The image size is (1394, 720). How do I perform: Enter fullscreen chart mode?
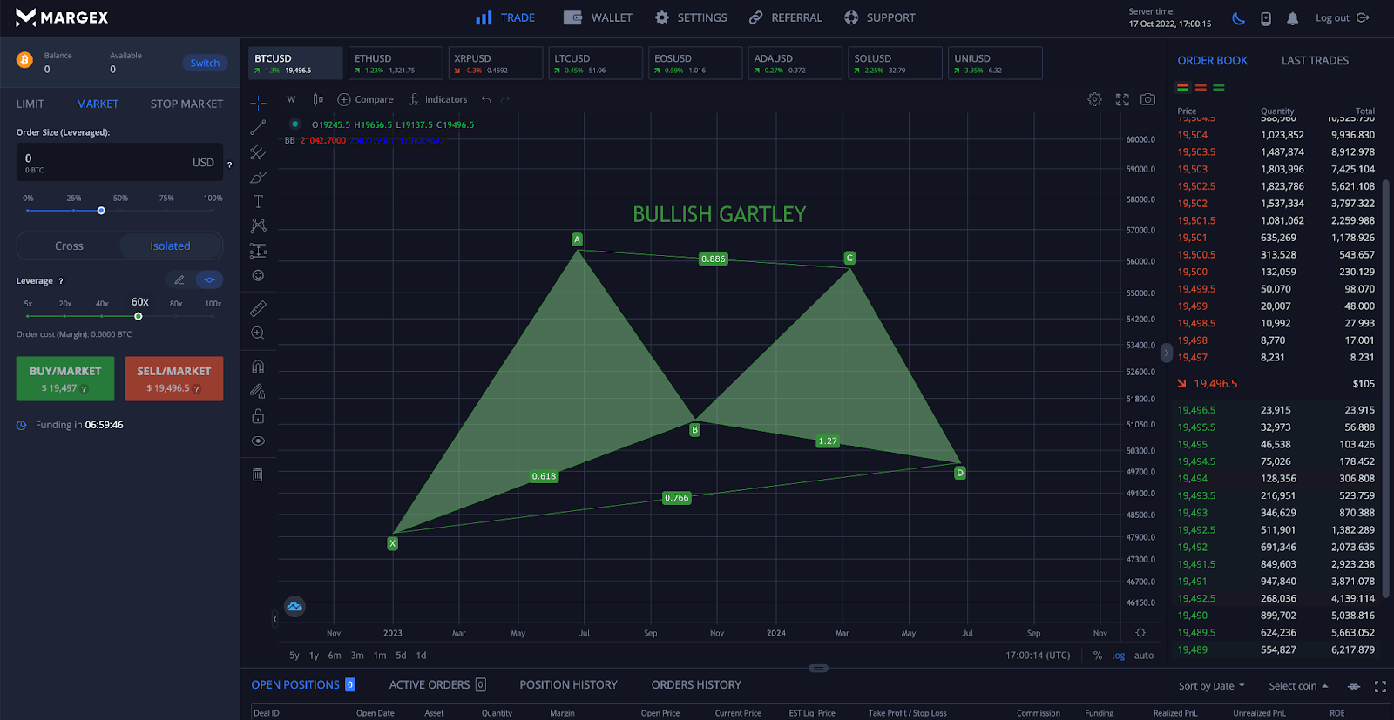coord(1122,99)
